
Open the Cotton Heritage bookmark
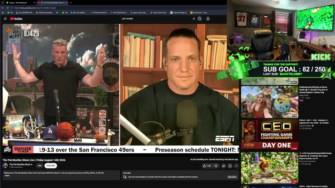click(x=179, y=13)
